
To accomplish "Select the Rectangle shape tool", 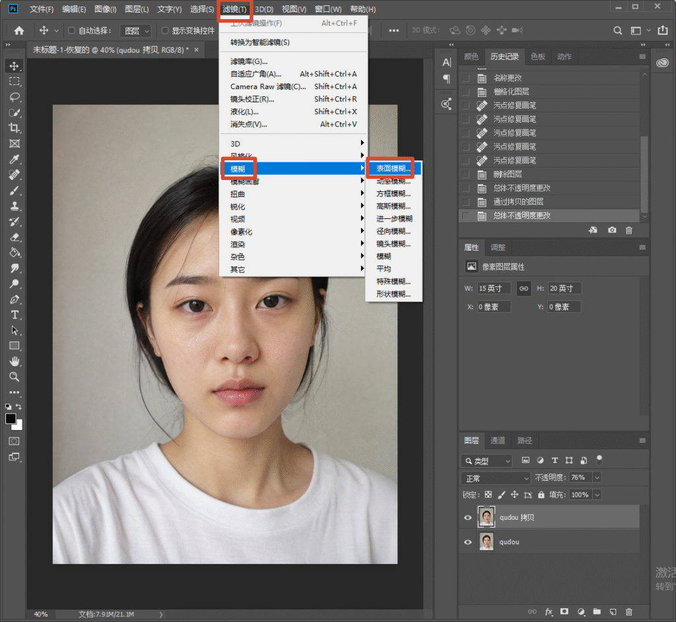I will click(15, 346).
